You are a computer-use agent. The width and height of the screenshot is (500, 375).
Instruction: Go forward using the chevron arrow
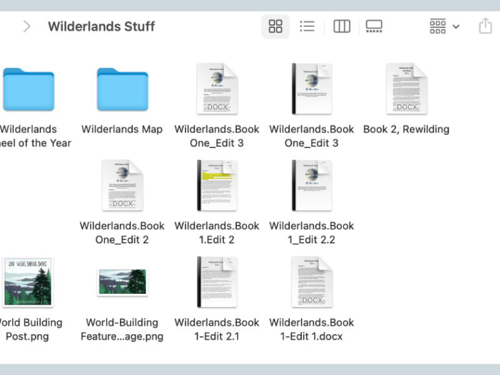point(27,26)
